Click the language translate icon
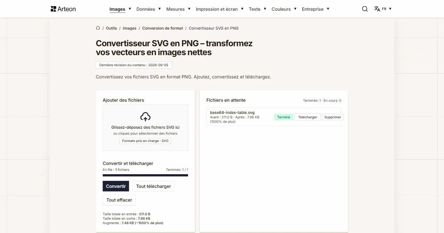 click(377, 9)
